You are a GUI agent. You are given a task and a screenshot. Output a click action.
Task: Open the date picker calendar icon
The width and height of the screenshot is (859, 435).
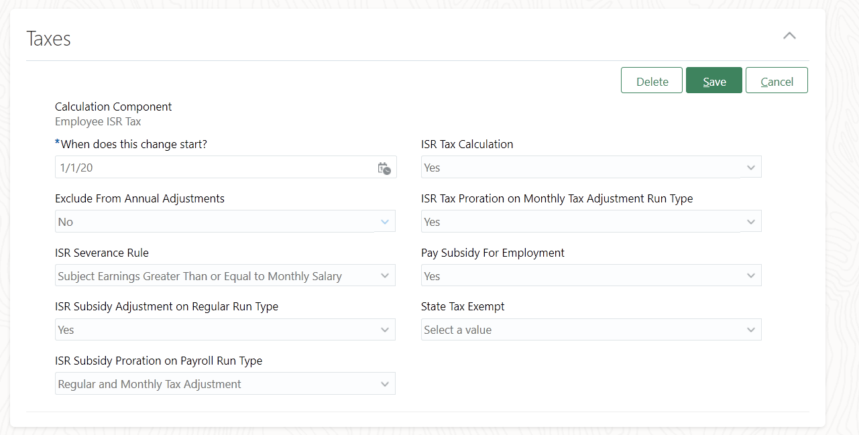[x=384, y=168]
